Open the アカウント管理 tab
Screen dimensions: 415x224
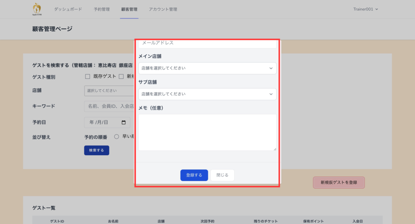[x=163, y=9]
